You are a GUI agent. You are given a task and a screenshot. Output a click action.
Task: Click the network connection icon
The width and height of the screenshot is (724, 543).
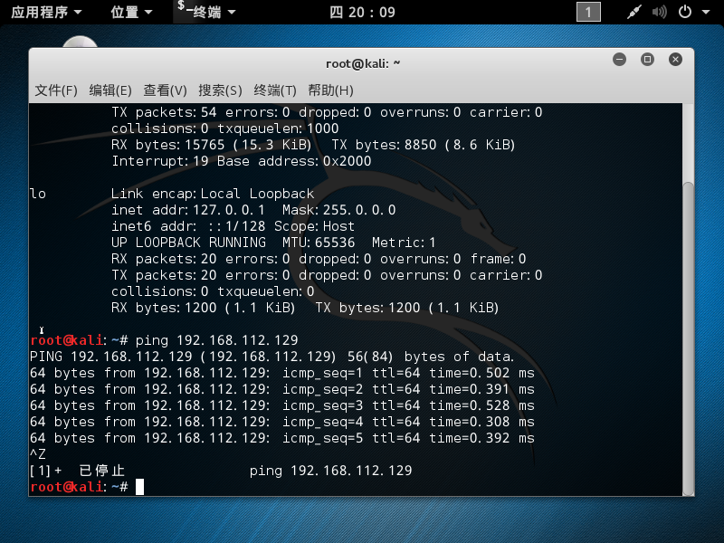click(x=634, y=12)
